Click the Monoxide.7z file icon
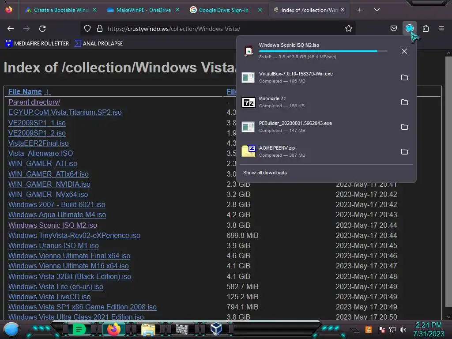Screen dimensions: 452x339 tap(248, 102)
